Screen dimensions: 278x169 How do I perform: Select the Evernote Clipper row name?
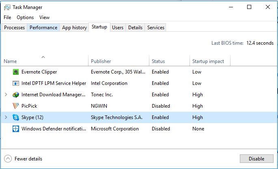[x=39, y=72]
